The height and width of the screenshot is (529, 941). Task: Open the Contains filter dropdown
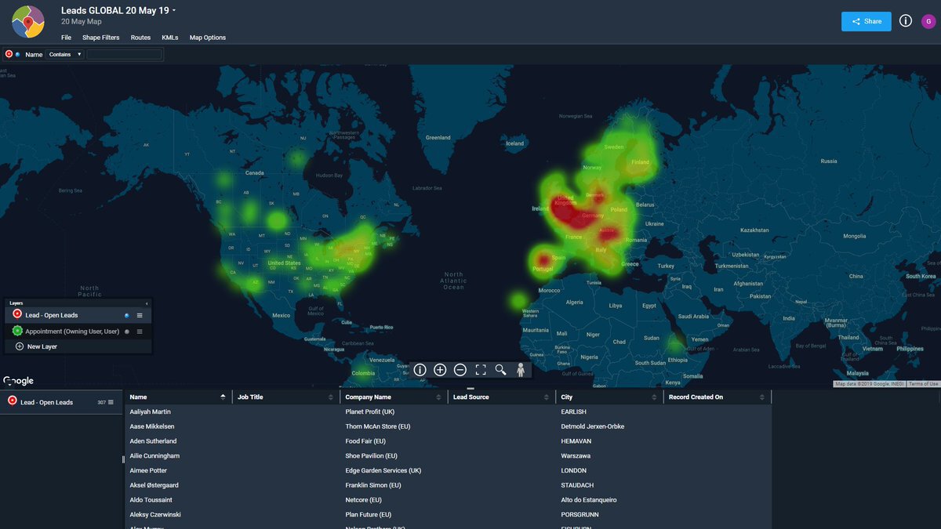(x=64, y=55)
